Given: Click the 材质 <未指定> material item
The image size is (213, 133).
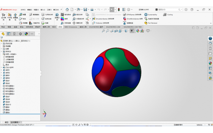Looking at the screenshot, I should click(10, 54).
